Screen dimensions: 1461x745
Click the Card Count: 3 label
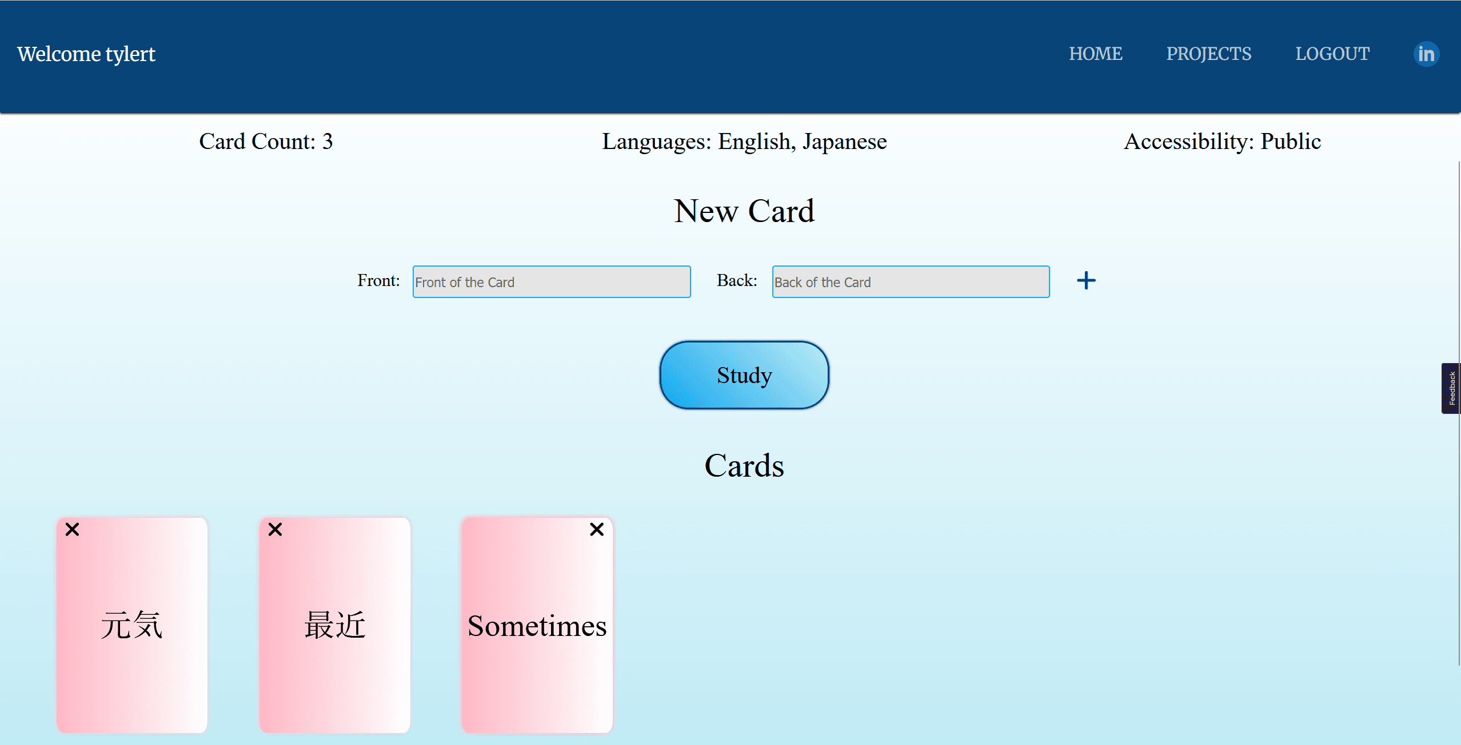click(x=266, y=142)
